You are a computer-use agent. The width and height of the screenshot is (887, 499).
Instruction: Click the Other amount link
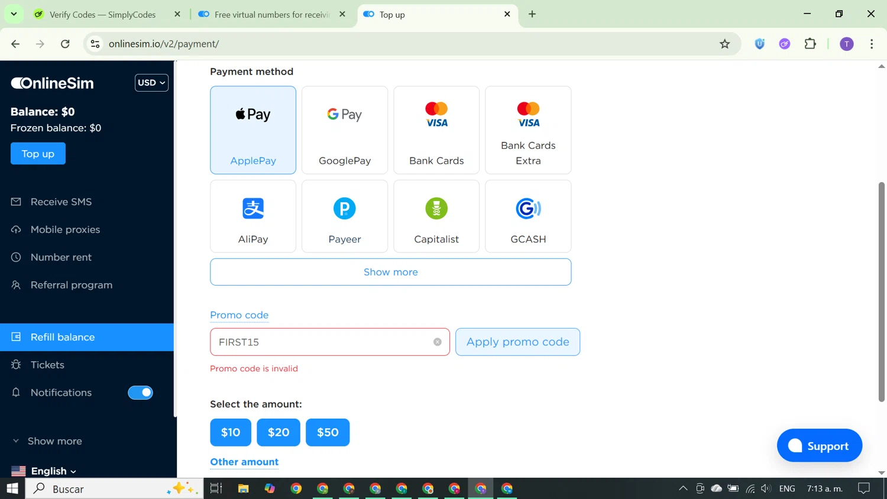coord(244,462)
